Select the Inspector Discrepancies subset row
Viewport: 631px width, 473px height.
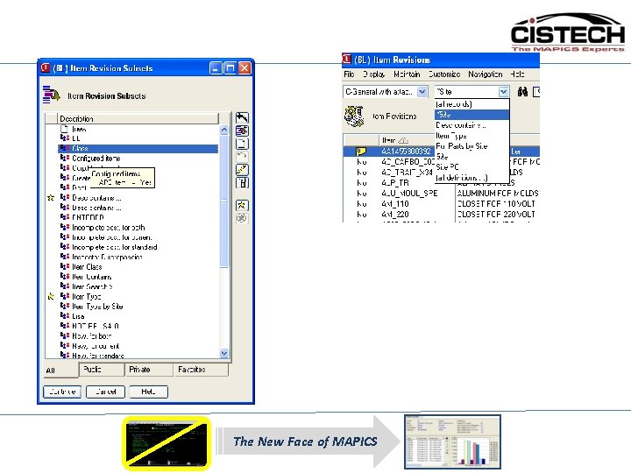[138, 257]
